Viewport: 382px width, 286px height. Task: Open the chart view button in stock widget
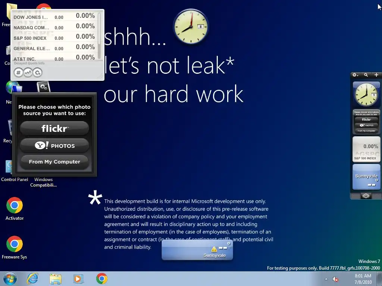[28, 73]
